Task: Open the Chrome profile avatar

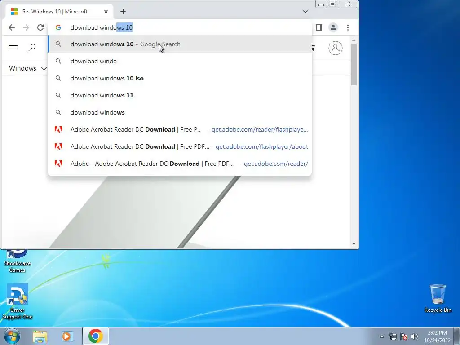Action: point(333,27)
